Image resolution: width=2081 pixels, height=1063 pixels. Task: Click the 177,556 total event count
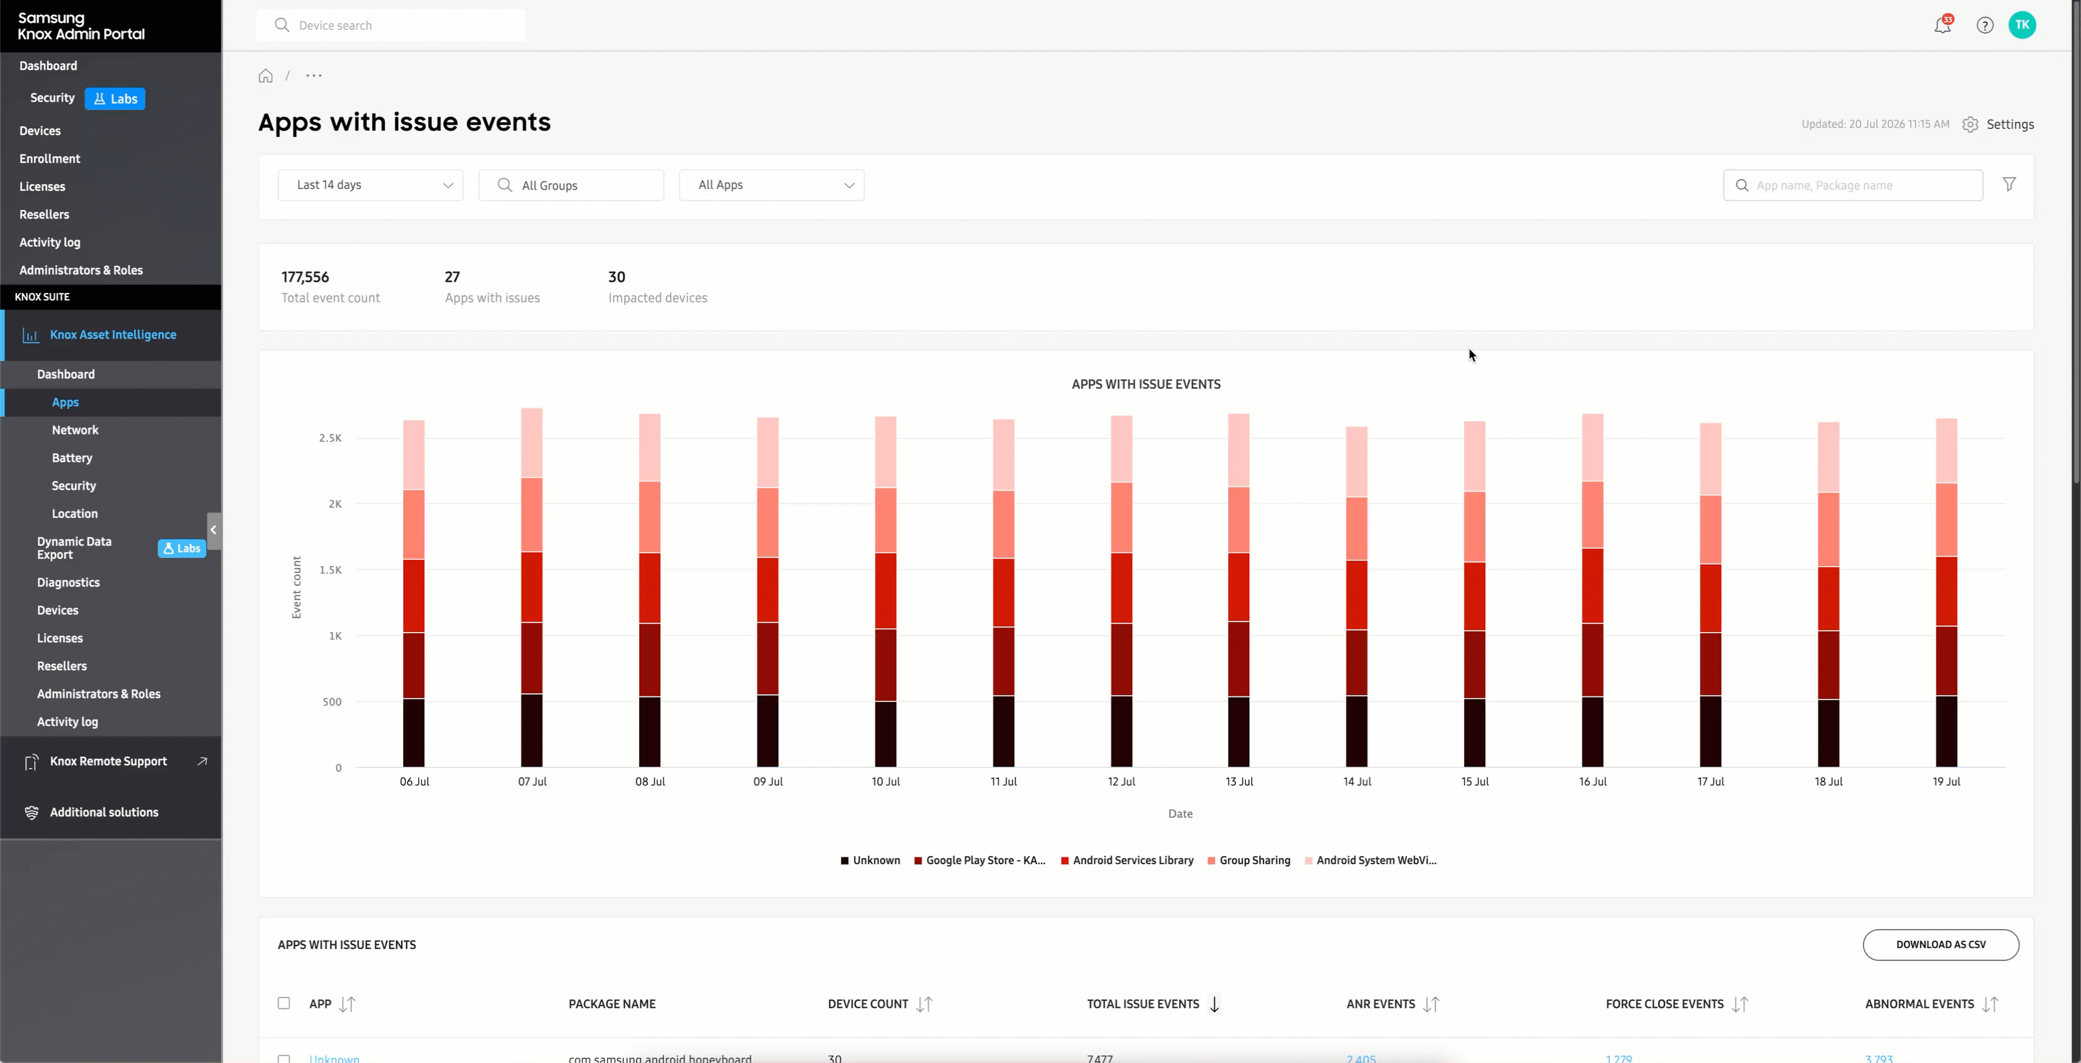(x=305, y=277)
